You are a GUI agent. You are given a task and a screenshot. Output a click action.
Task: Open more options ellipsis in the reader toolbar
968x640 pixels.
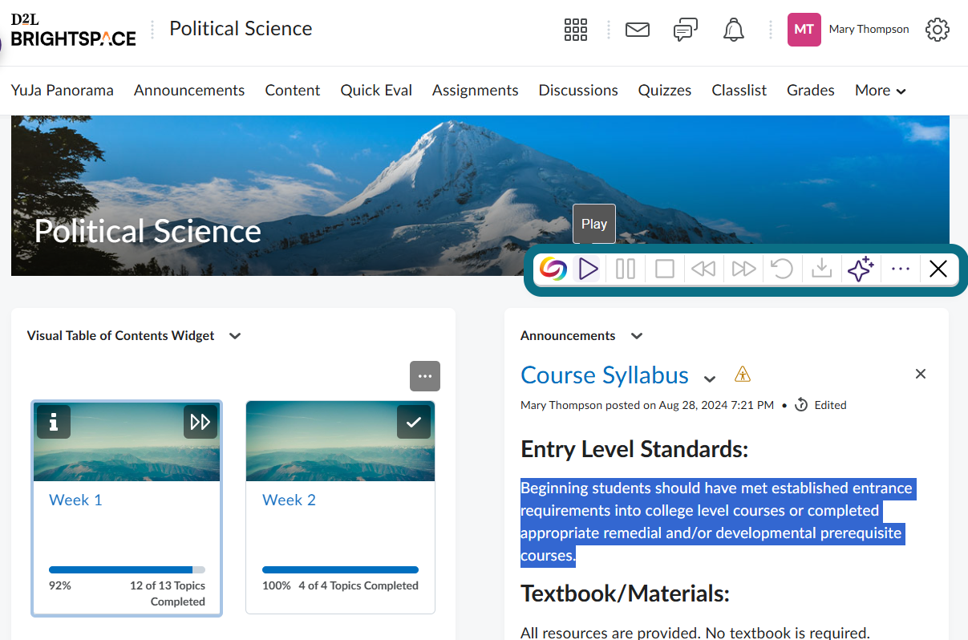pos(901,269)
